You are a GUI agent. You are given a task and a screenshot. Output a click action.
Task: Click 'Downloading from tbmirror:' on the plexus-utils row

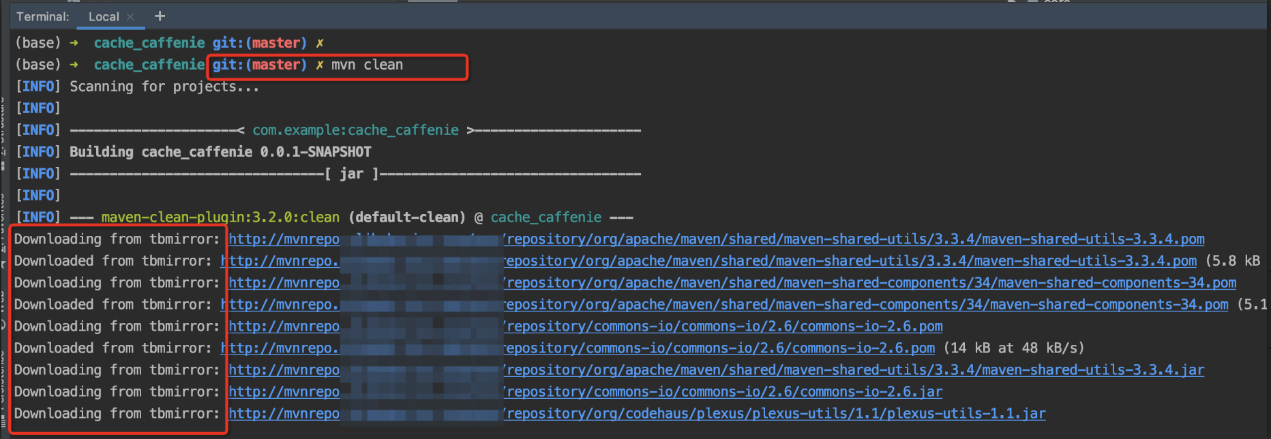pyautogui.click(x=117, y=414)
